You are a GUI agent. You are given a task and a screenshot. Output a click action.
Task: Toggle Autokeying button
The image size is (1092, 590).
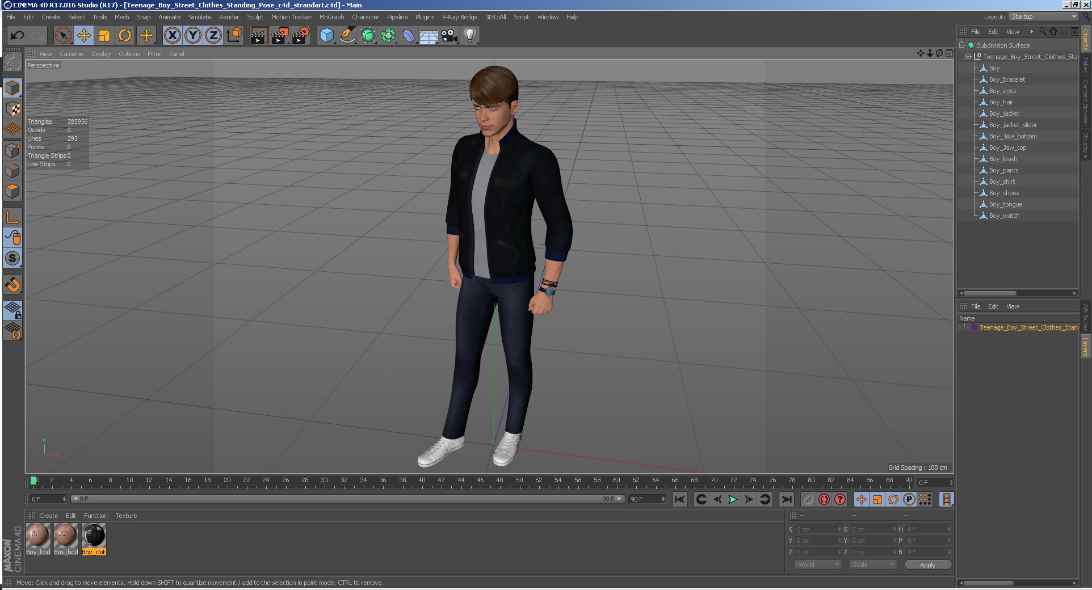click(824, 499)
